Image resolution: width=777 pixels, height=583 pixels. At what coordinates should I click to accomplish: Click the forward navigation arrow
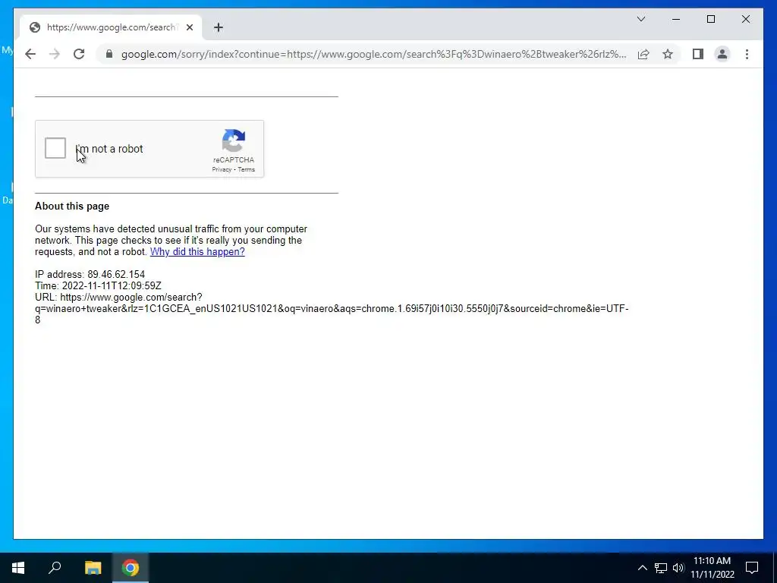55,54
